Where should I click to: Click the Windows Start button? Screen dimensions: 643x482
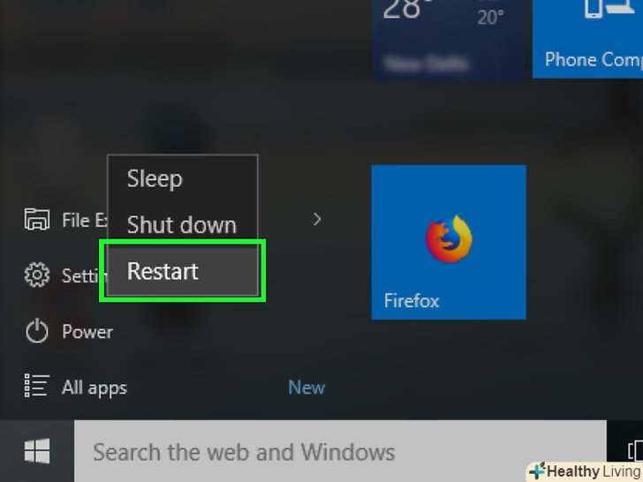pyautogui.click(x=36, y=452)
